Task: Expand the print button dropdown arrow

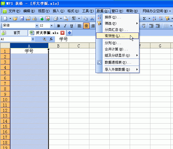Action: (61, 19)
